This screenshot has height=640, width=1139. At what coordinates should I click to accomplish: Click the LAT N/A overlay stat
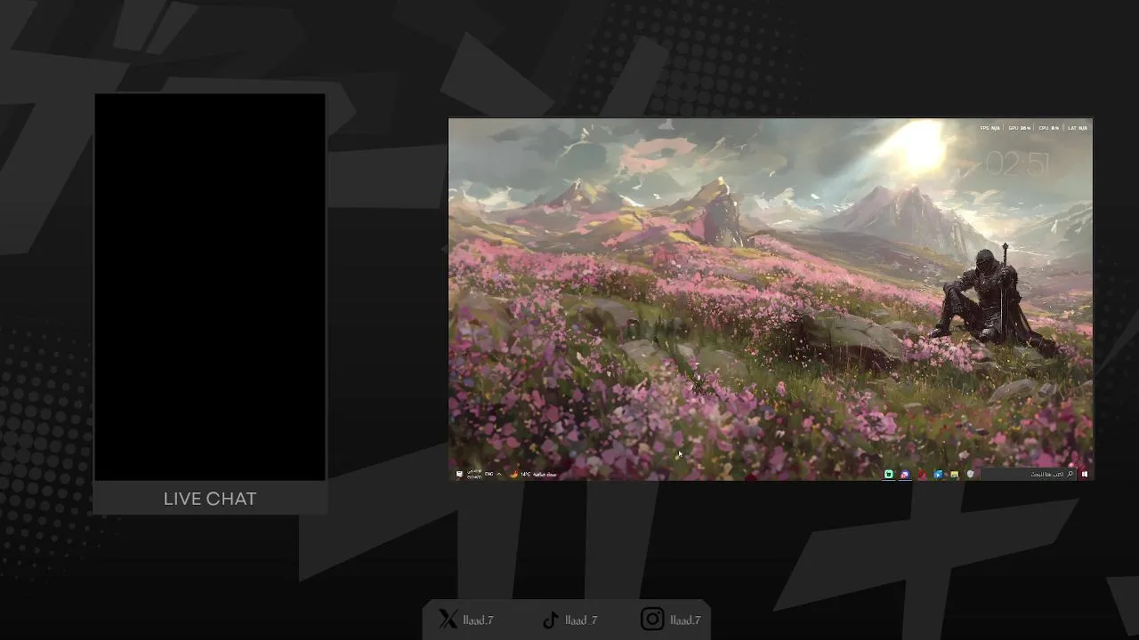tap(1078, 128)
